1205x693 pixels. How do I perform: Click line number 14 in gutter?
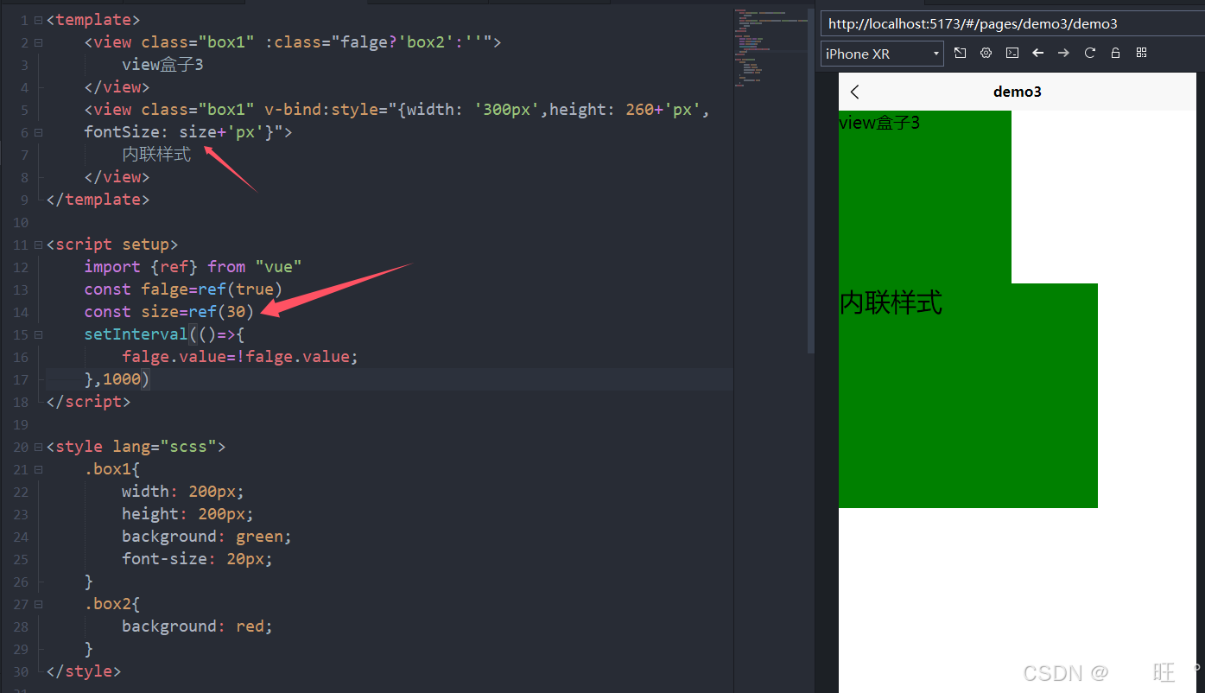click(21, 313)
